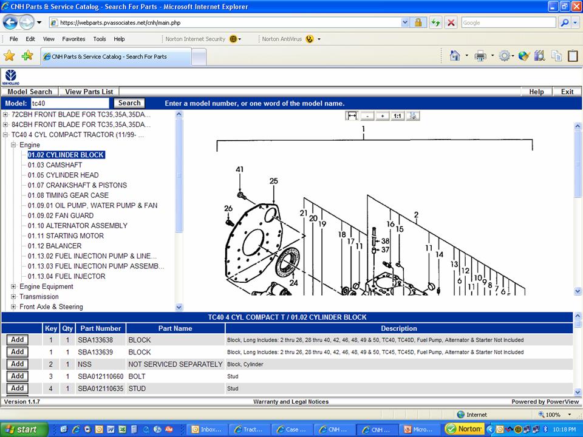
Task: Open the address bar history dropdown
Action: point(405,22)
